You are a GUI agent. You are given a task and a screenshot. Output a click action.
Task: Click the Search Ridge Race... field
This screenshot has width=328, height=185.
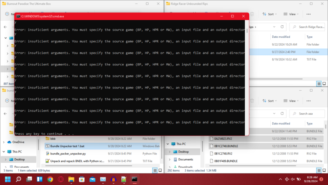(x=307, y=27)
